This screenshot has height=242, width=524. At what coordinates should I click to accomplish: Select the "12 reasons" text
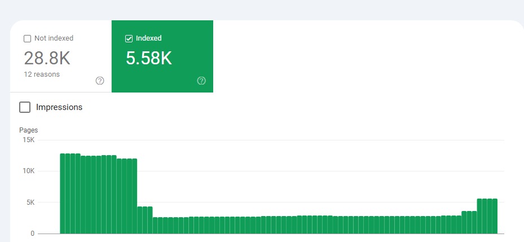(42, 74)
